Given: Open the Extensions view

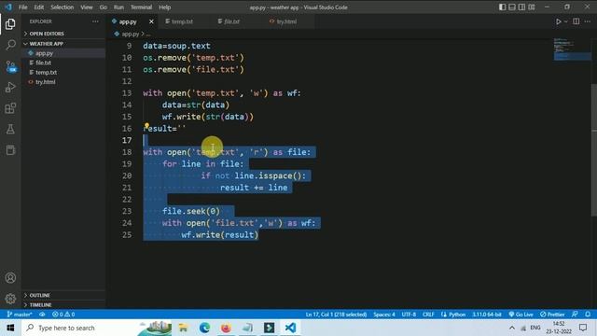Looking at the screenshot, I should [10, 108].
